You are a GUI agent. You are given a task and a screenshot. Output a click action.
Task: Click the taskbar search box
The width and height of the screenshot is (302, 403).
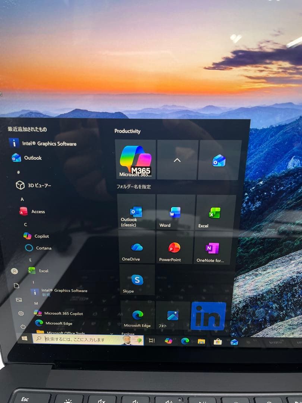(88, 340)
